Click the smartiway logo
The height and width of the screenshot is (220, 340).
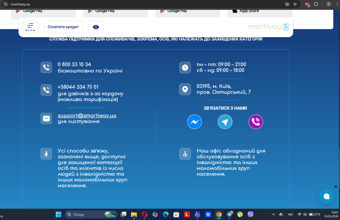[x=268, y=27]
